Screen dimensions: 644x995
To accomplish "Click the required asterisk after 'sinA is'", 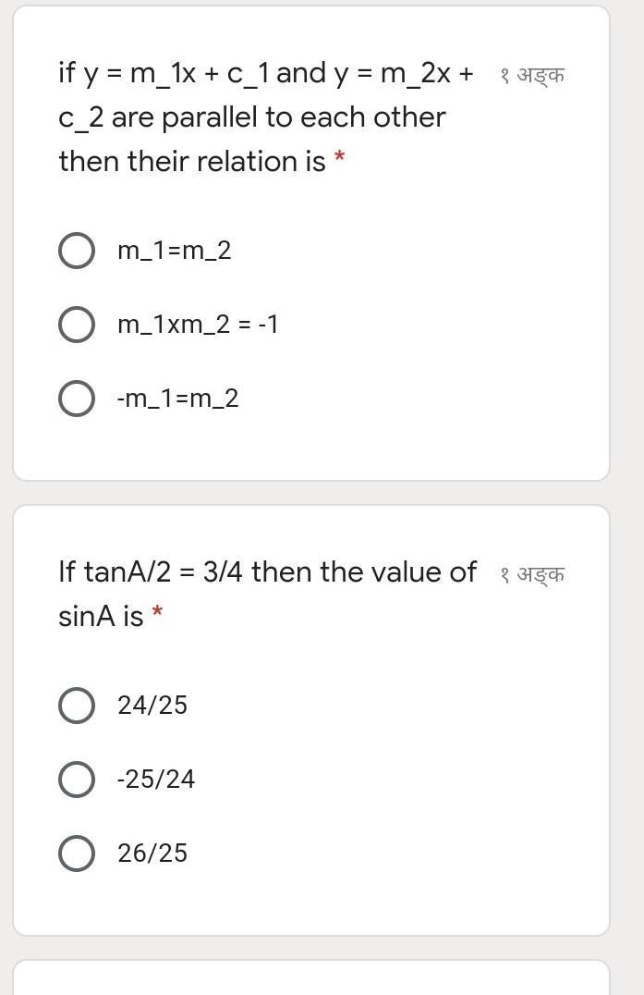I will 158,615.
